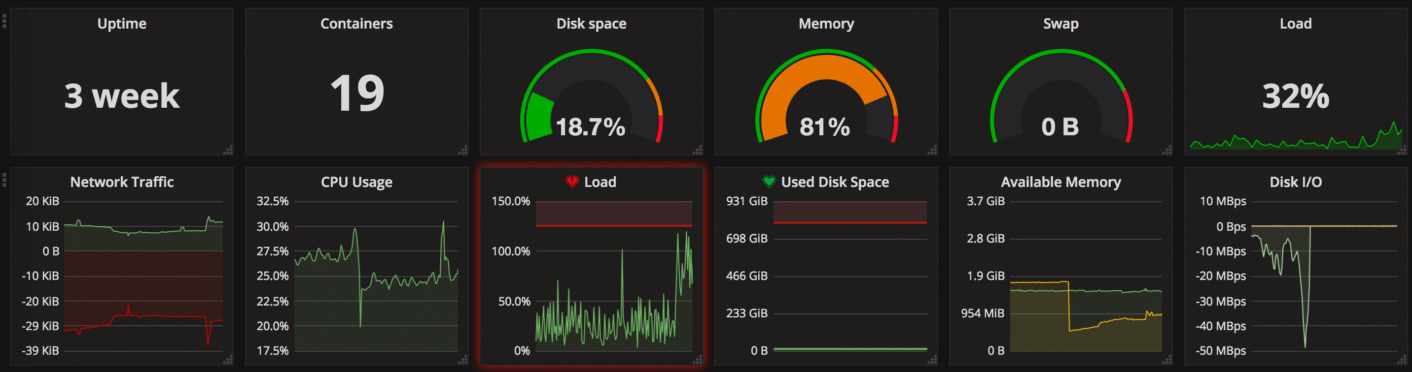The height and width of the screenshot is (372, 1412).
Task: Click the Containers panel resize grip
Action: [x=463, y=150]
